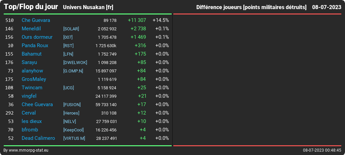Click alliance tag [UCG]

click(68, 88)
